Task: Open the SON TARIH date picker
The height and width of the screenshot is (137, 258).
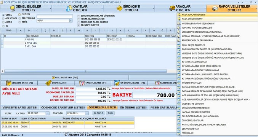Action: (87, 113)
